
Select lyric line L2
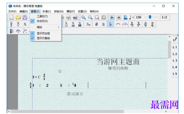pyautogui.click(x=175, y=54)
